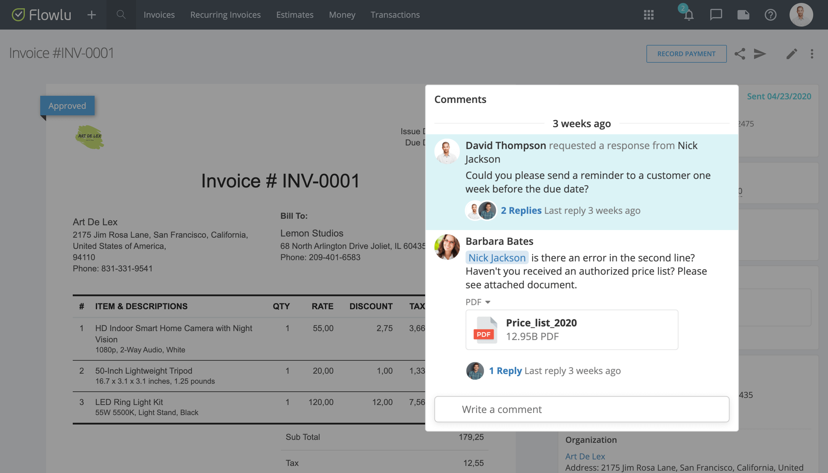Switch to Recurring Invoices

click(x=225, y=14)
